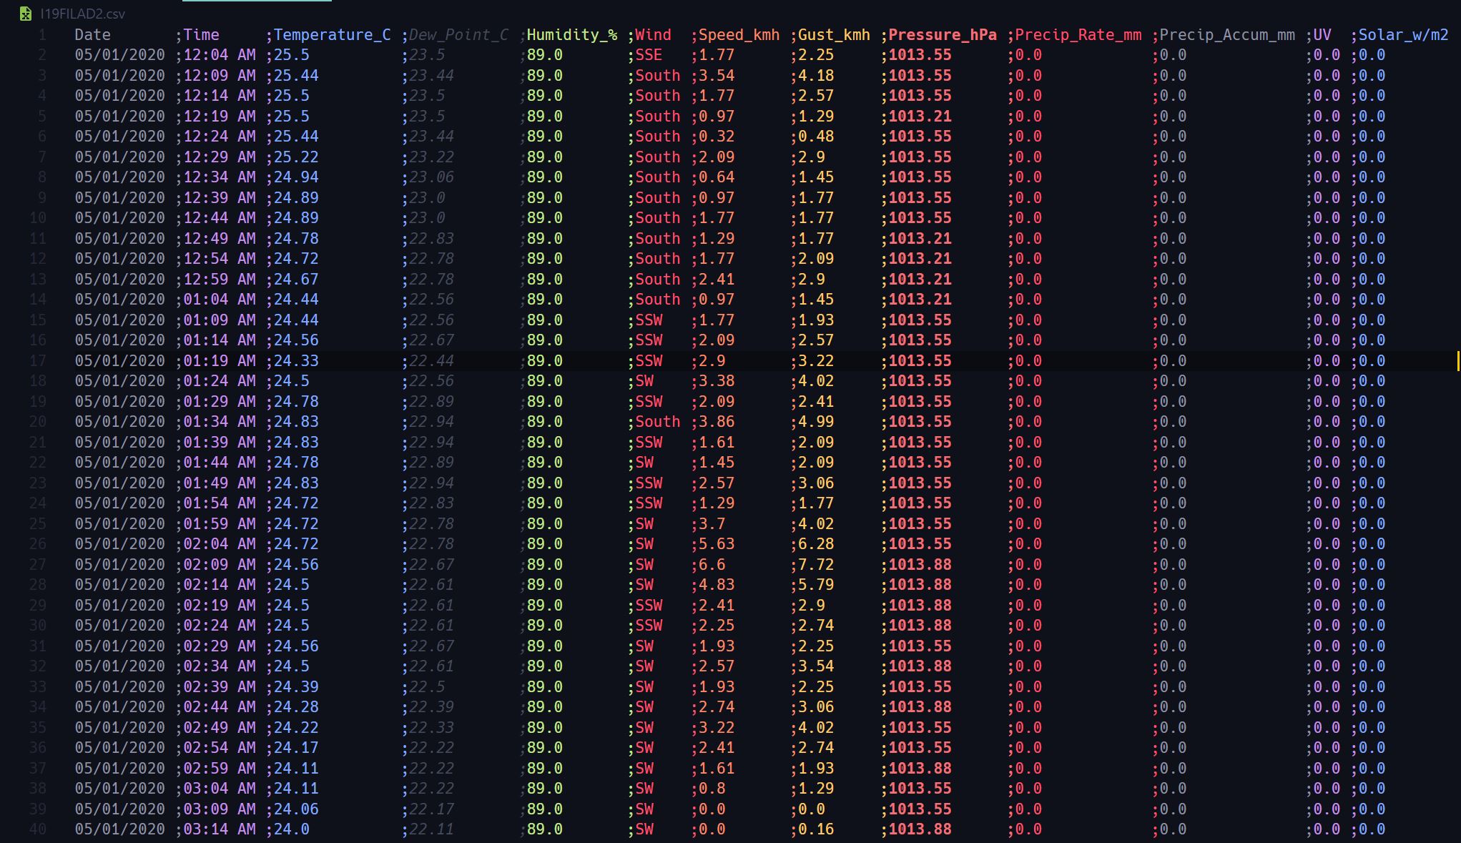This screenshot has height=843, width=1461.
Task: Click the Humidity_% column header
Action: coord(571,35)
